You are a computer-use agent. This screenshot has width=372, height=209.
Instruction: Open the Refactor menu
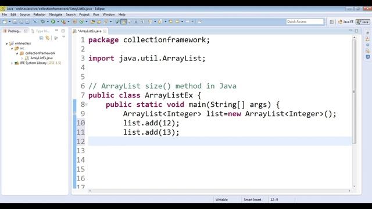(40, 15)
